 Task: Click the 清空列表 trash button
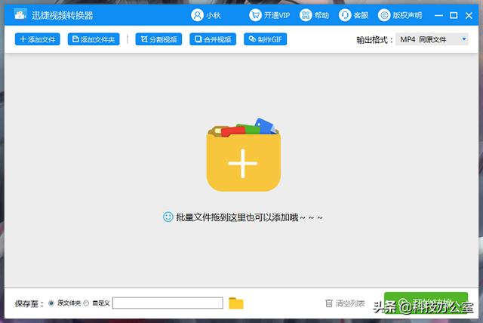coord(345,303)
